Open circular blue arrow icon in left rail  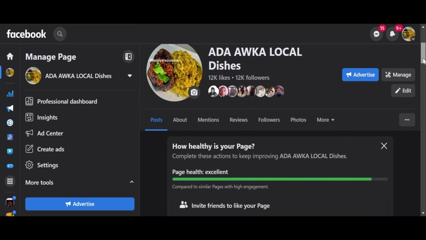tap(10, 123)
